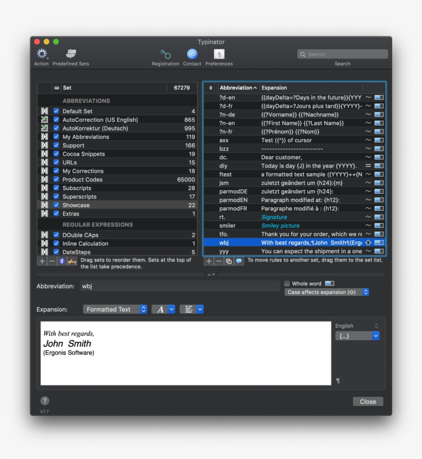This screenshot has height=459, width=422.
Task: Toggle the pane split collapse arrows
Action: (x=212, y=274)
